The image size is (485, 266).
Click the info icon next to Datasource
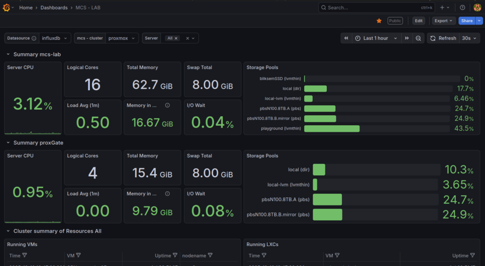coord(34,38)
